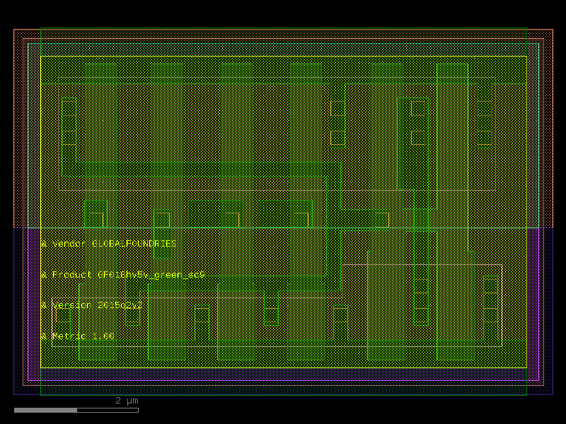Click the scale bar under the layout
The height and width of the screenshot is (424, 566).
coord(76,411)
